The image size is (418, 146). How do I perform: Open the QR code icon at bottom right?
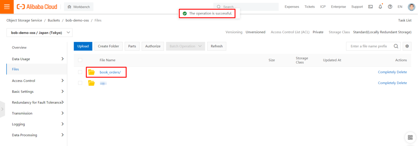pos(410,137)
